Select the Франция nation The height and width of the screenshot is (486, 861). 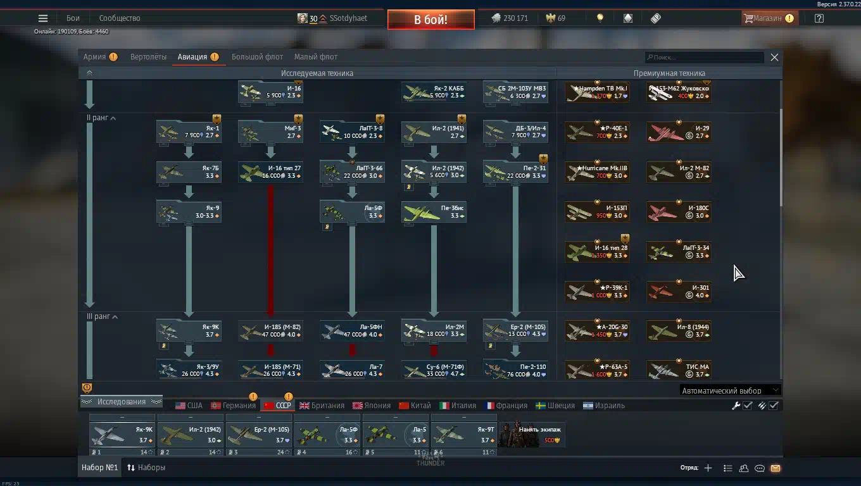[x=506, y=406]
